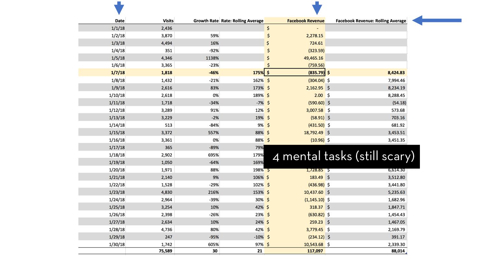Select Facebook revenue cell 10,543.68

point(313,245)
